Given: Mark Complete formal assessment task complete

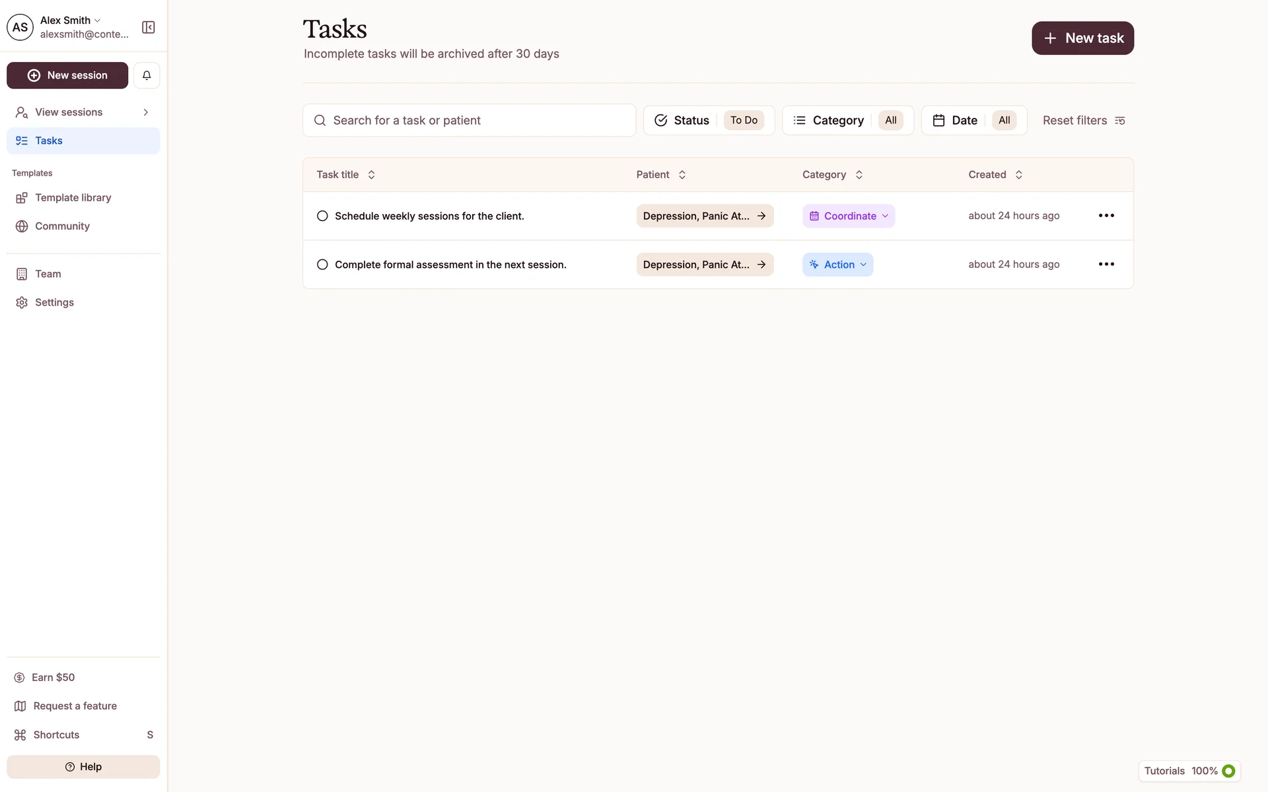Looking at the screenshot, I should [322, 265].
